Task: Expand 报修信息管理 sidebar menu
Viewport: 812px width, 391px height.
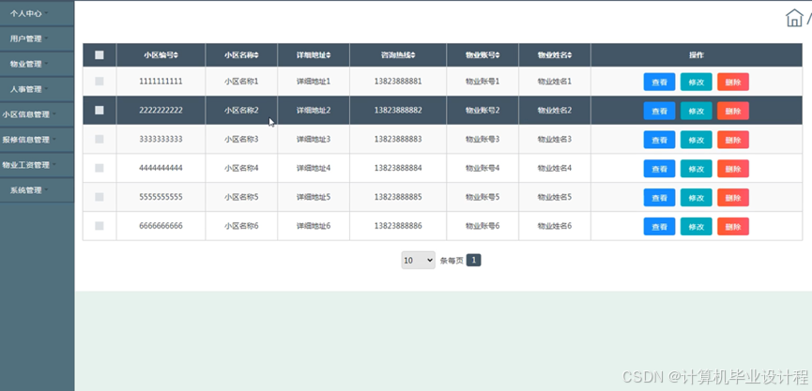Action: [37, 140]
